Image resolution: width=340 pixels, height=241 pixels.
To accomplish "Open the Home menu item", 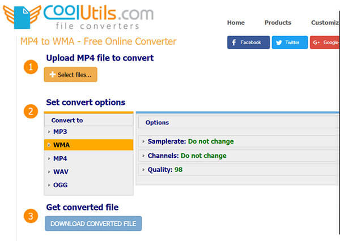I will pos(236,23).
